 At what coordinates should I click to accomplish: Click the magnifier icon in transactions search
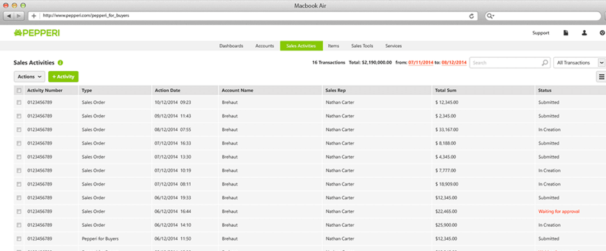click(x=544, y=63)
